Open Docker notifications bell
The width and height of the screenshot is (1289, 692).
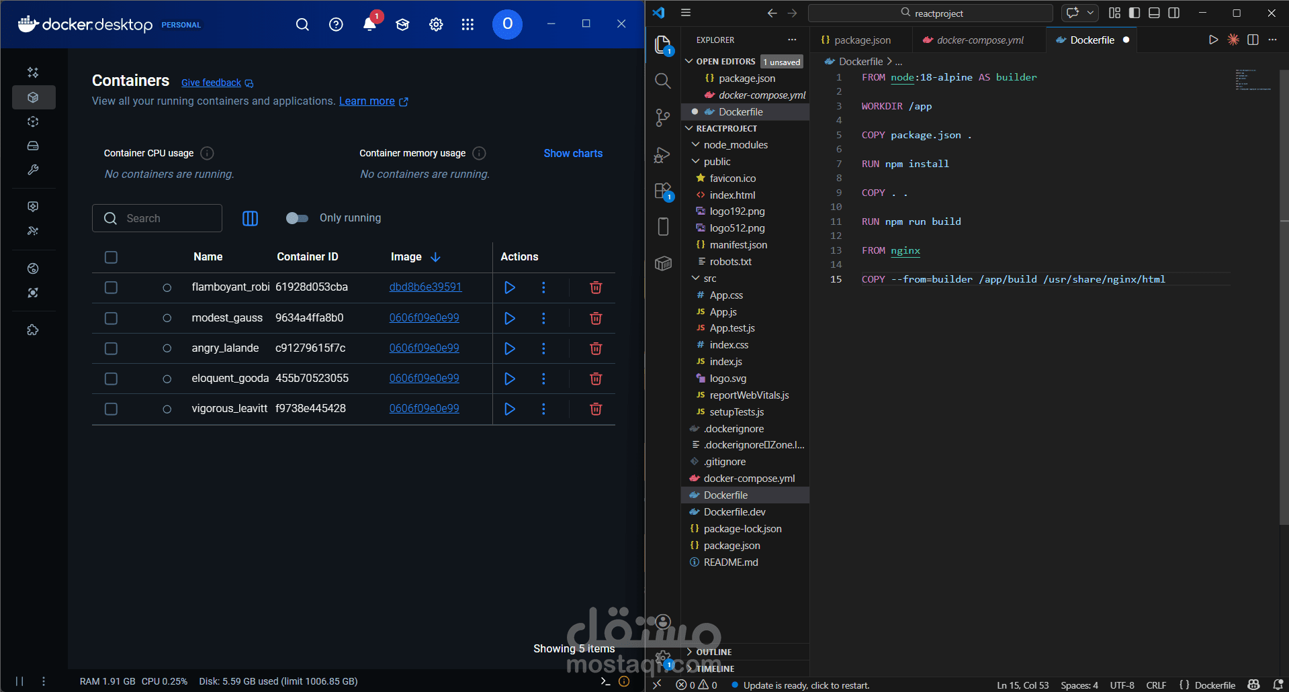tap(369, 24)
